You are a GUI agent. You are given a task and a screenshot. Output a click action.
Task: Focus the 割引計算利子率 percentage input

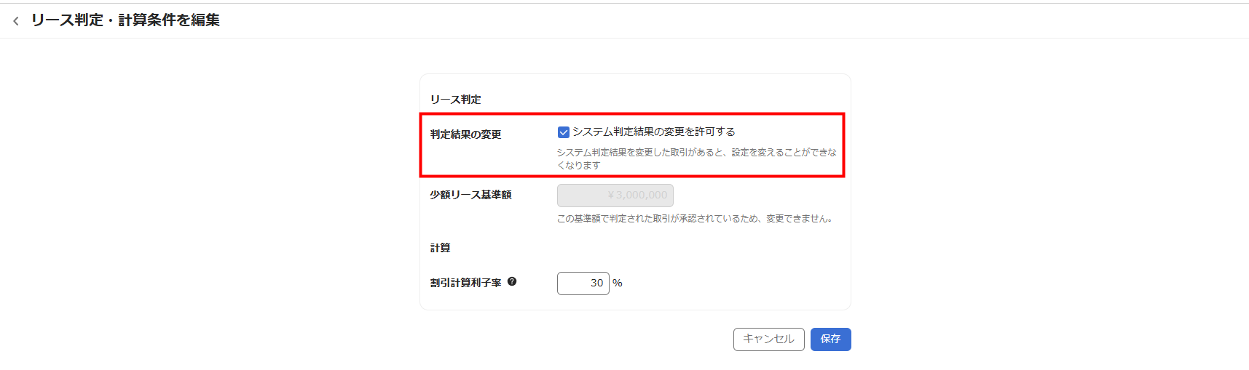(583, 283)
